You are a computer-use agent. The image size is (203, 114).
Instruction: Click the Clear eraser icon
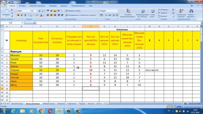(x=173, y=16)
